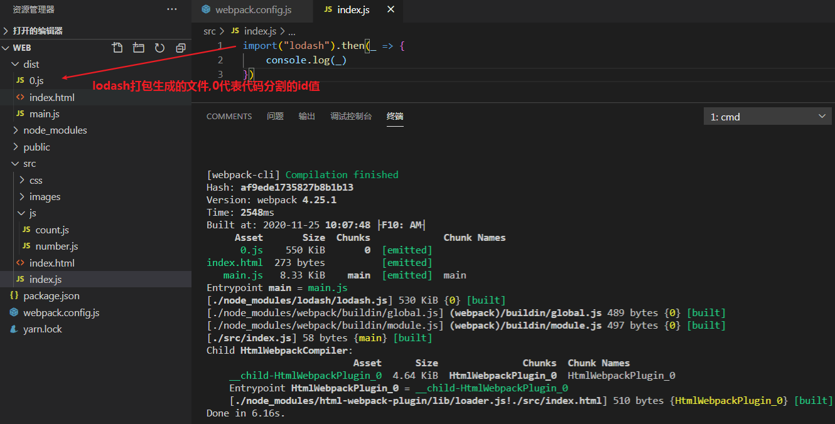
Task: Open the Explorer more actions (…) icon
Action: point(172,9)
